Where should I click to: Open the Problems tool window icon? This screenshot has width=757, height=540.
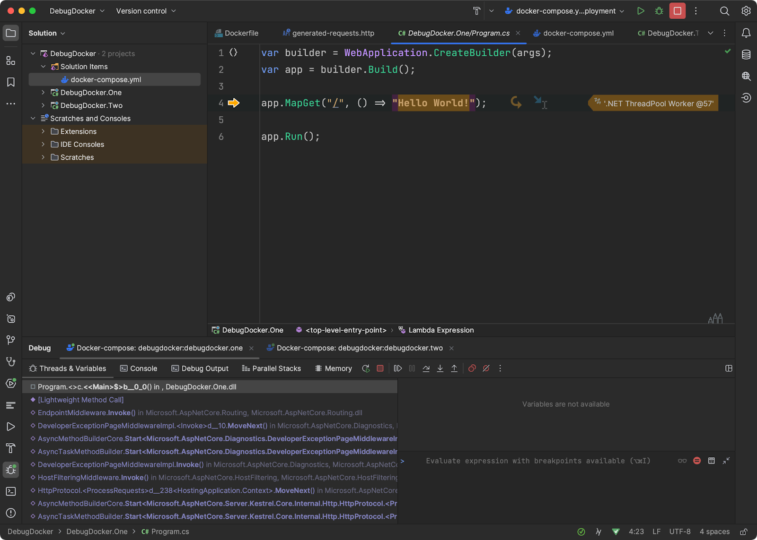[11, 513]
